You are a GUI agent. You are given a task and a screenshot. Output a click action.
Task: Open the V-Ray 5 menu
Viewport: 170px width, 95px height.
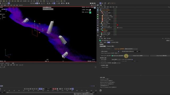pyautogui.click(x=47, y=1)
